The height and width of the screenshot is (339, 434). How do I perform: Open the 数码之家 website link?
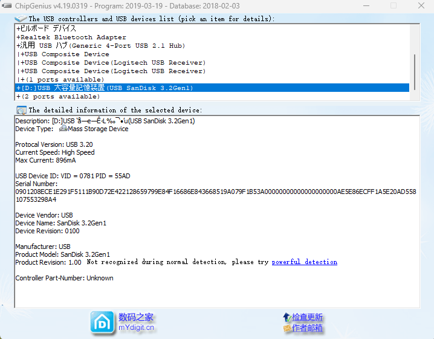tap(136, 317)
